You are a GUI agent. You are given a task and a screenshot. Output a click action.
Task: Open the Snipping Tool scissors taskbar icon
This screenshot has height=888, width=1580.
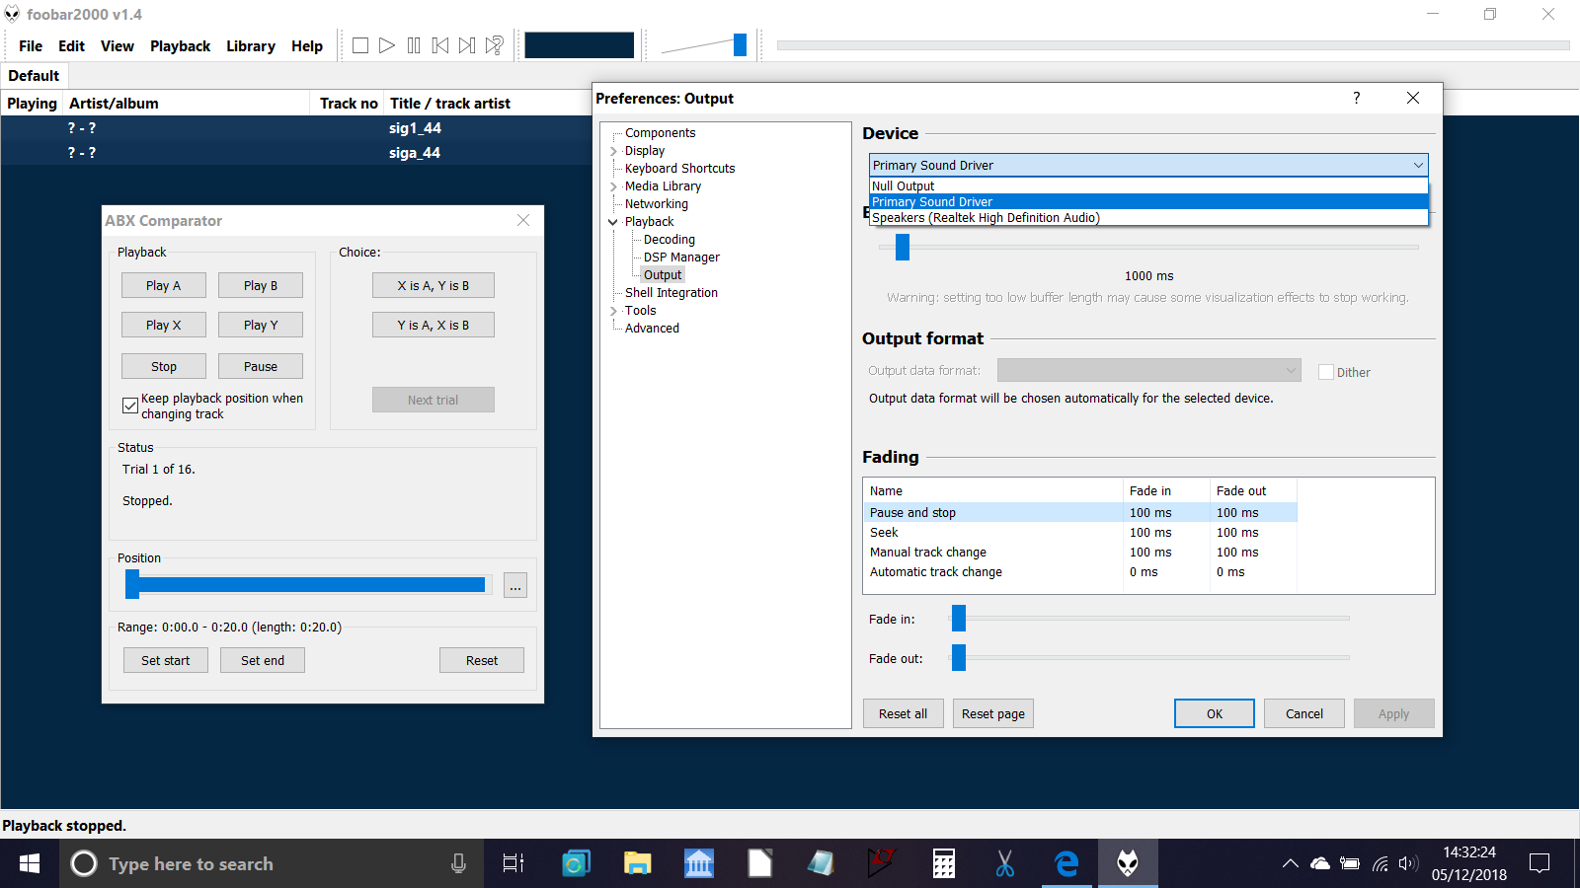(x=1005, y=863)
